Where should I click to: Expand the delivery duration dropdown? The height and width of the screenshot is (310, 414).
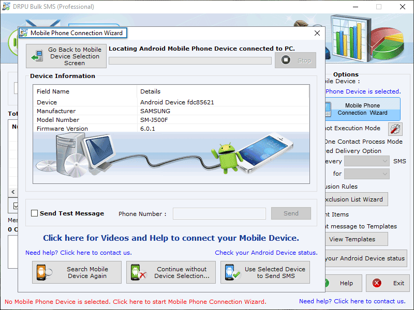366,174
